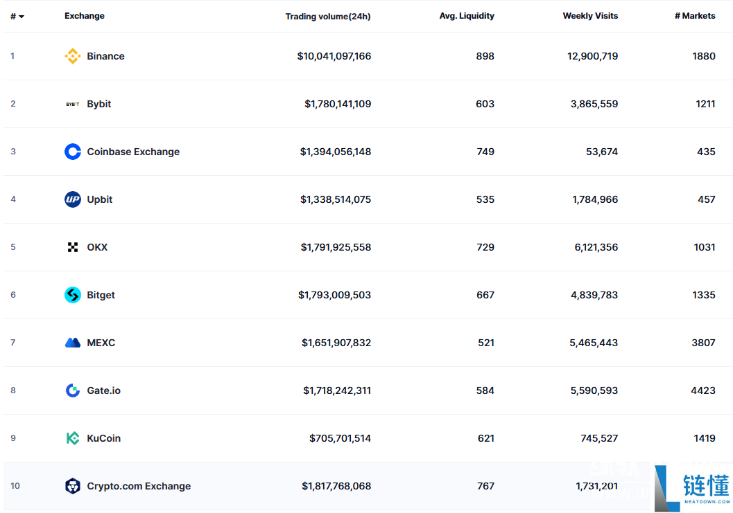
Task: Select Upbit volume $1,338,514,075
Action: point(336,199)
